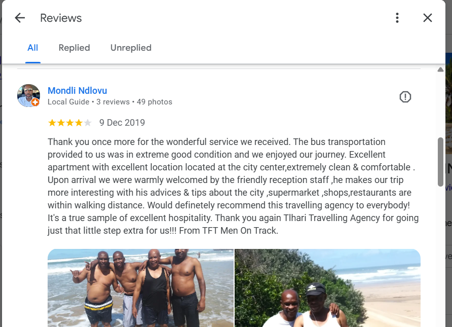Click Mondli Ndlovu's profile avatar photo

pyautogui.click(x=28, y=95)
